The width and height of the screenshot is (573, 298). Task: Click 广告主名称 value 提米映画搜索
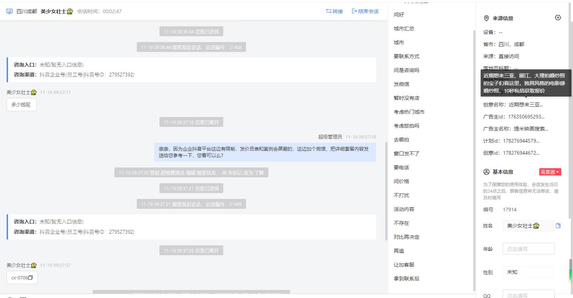coord(531,129)
